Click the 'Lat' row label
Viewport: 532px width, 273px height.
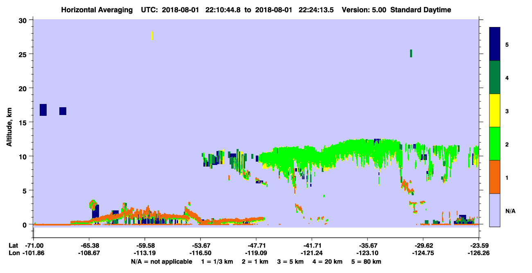pyautogui.click(x=13, y=246)
